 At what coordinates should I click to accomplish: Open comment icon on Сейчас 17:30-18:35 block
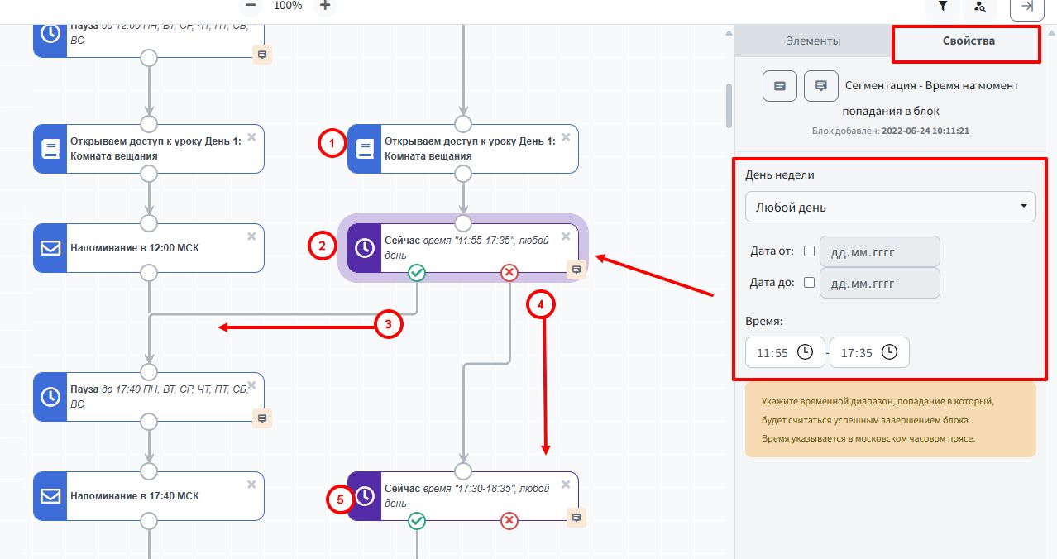tap(576, 518)
